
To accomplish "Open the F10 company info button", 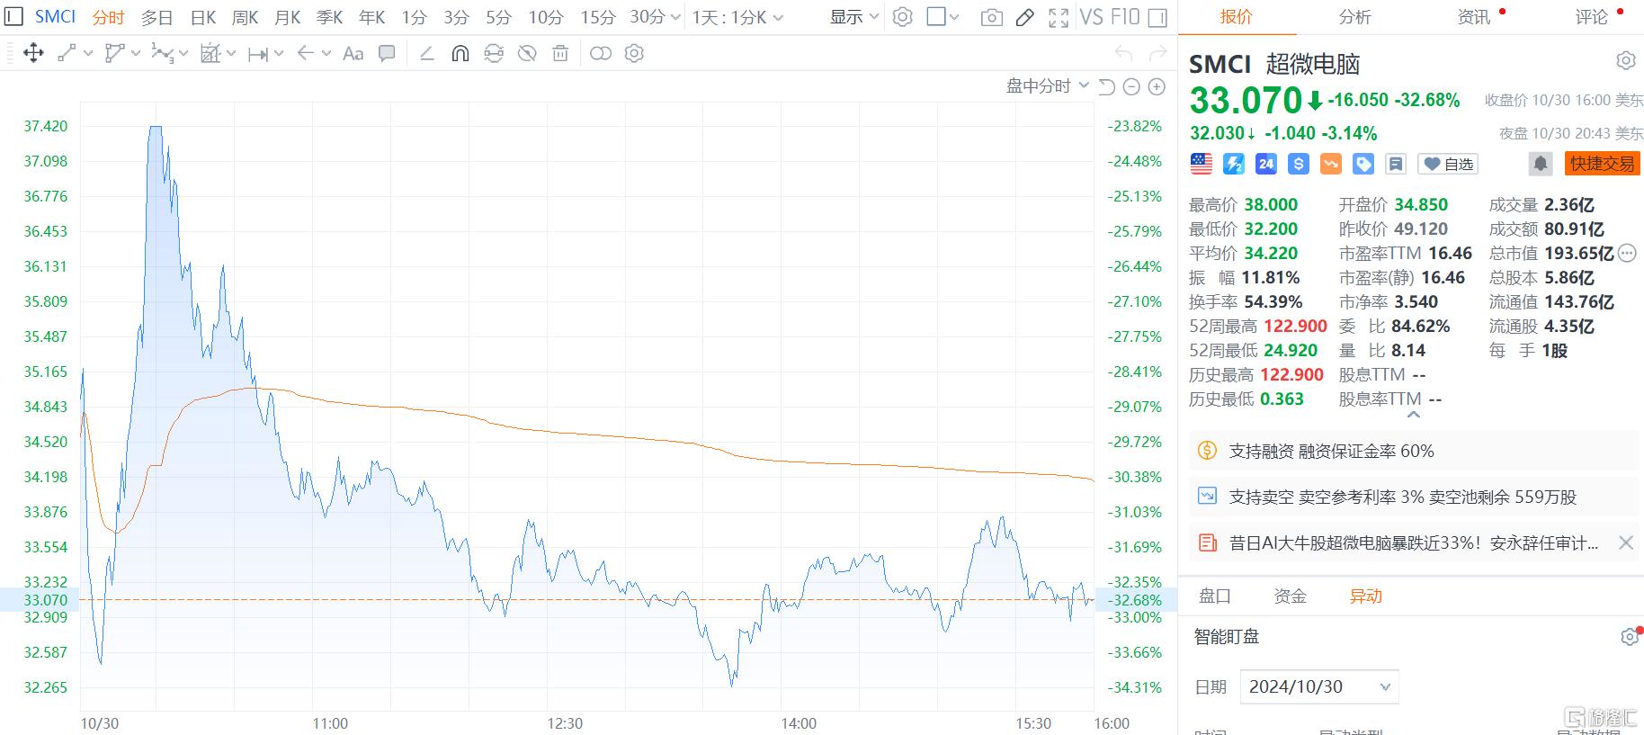I will (x=1125, y=17).
